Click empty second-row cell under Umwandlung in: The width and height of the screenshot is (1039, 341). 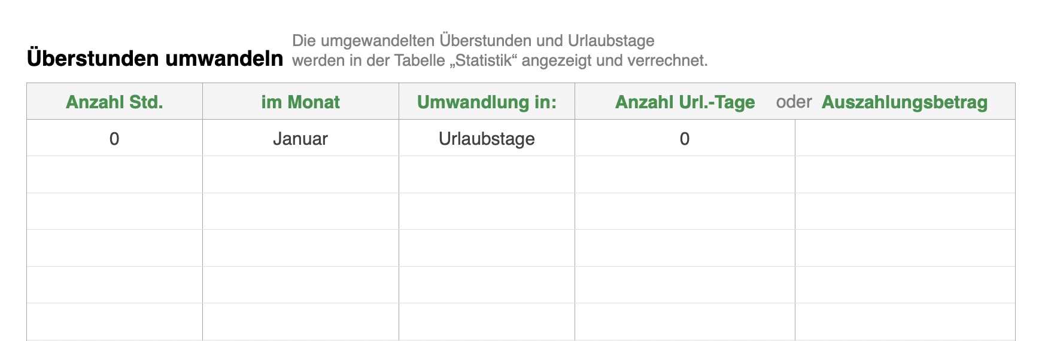pos(487,175)
